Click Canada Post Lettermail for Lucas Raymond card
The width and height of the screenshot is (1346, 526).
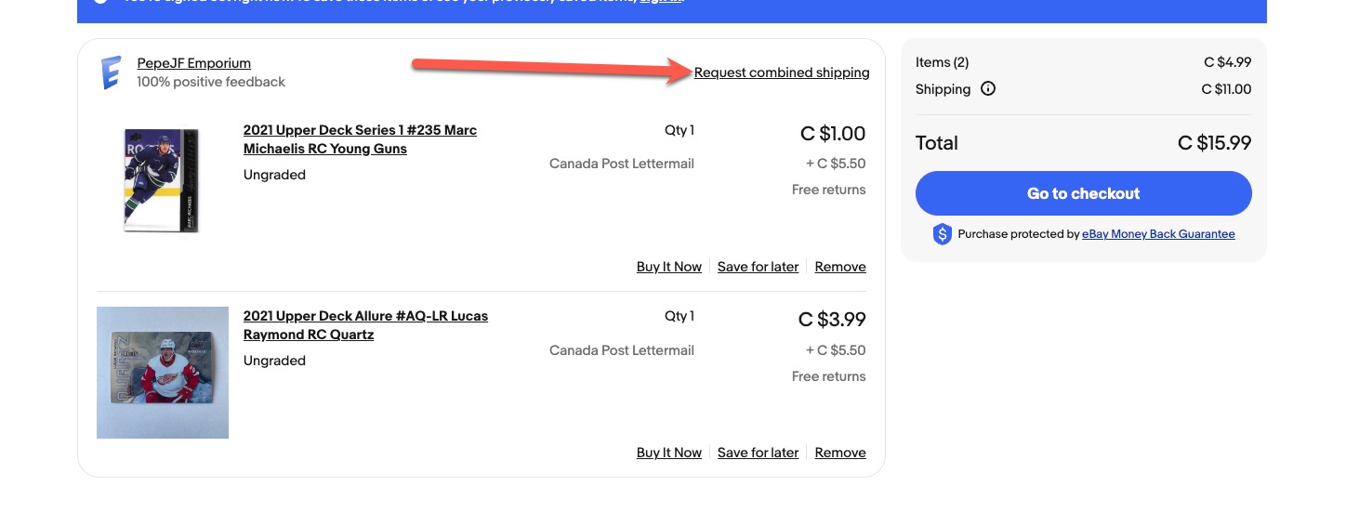(x=622, y=350)
